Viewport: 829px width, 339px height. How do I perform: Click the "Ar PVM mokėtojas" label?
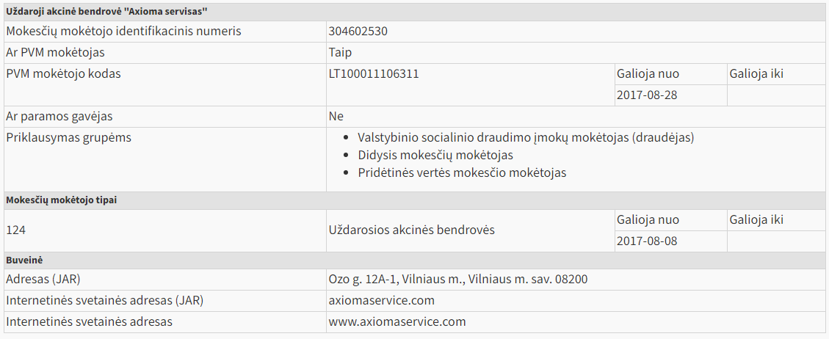coord(56,53)
